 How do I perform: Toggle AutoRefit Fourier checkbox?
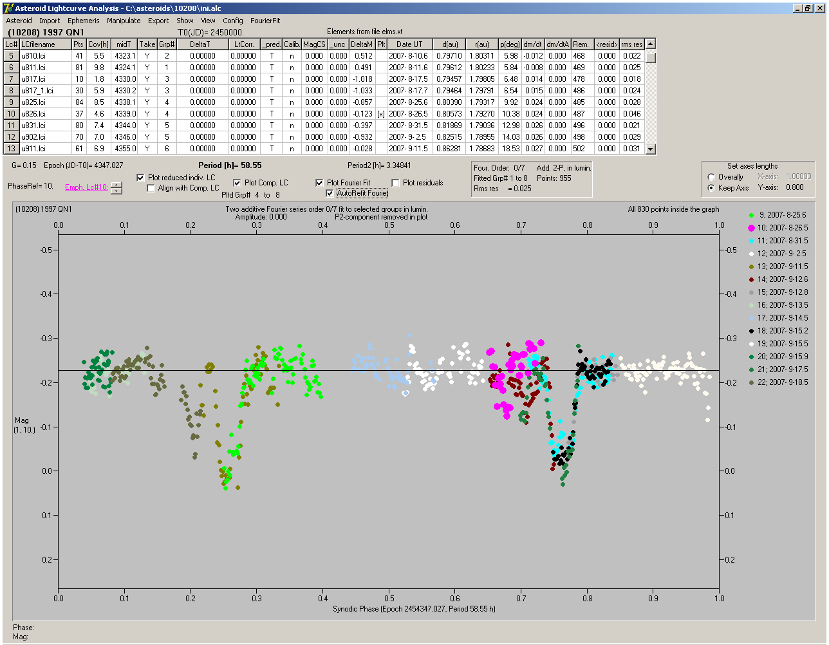(x=330, y=193)
